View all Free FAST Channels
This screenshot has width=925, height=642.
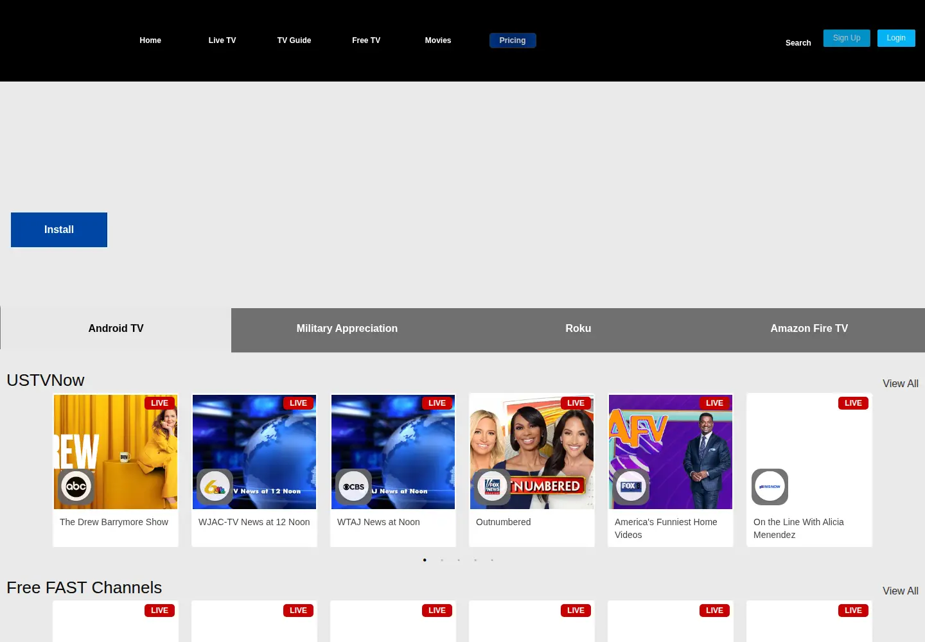[x=900, y=591]
